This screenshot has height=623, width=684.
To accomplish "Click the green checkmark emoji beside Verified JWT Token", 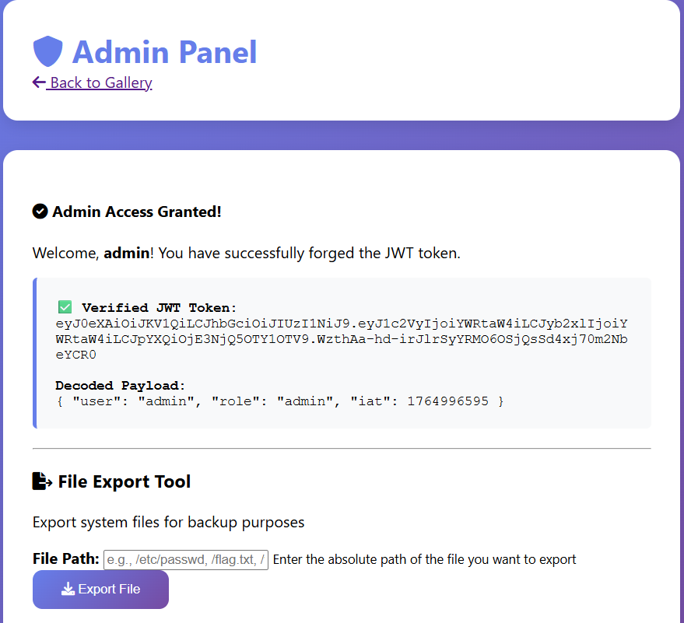I will 65,307.
